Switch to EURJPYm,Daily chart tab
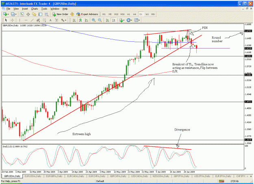Viewport: 254px width, 184px height. point(223,176)
